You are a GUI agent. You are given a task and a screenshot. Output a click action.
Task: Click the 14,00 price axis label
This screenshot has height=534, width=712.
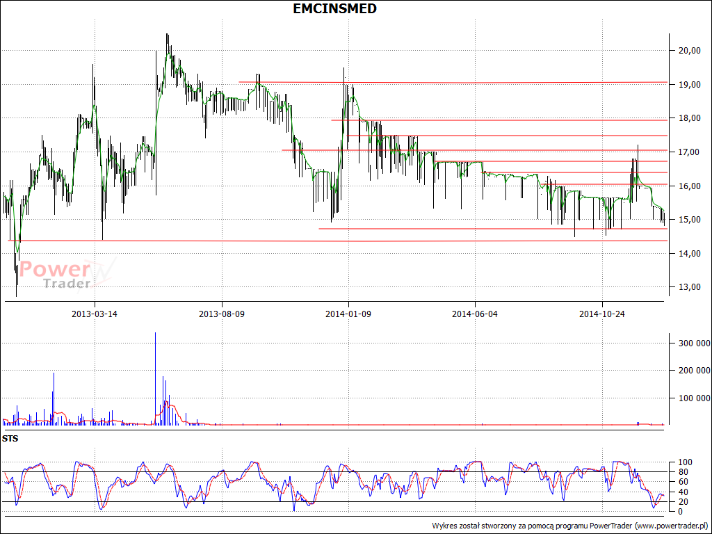pyautogui.click(x=689, y=253)
